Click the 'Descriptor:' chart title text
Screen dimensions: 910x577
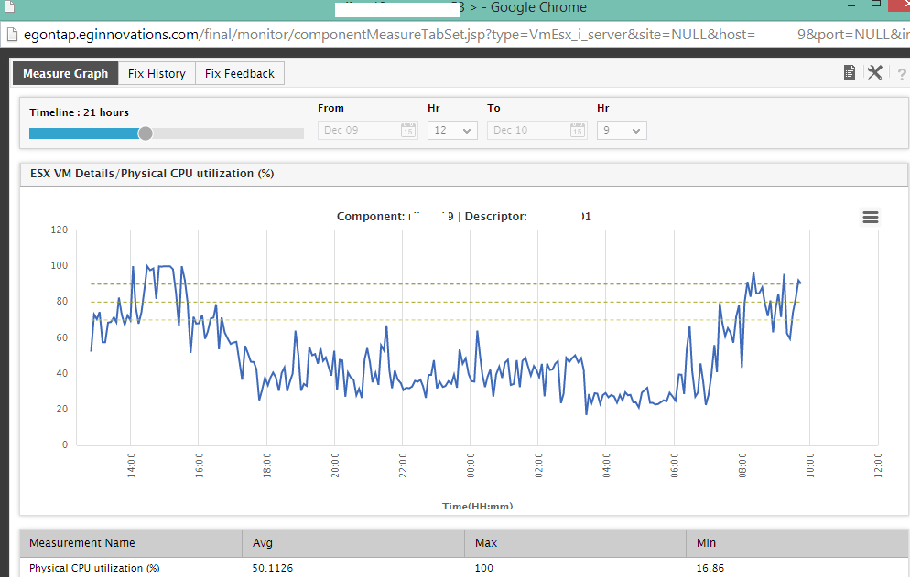(496, 217)
